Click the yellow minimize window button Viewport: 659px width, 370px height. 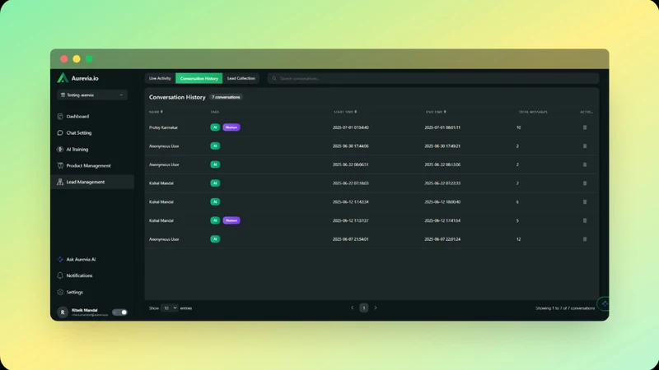(77, 58)
